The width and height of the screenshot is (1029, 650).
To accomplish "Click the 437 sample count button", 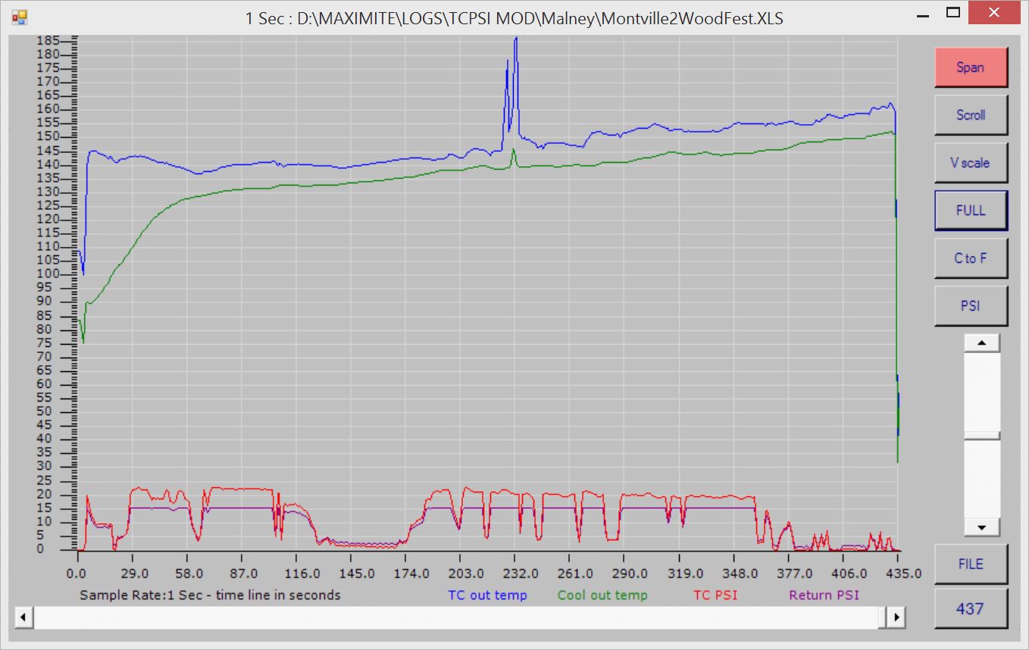I will point(971,608).
